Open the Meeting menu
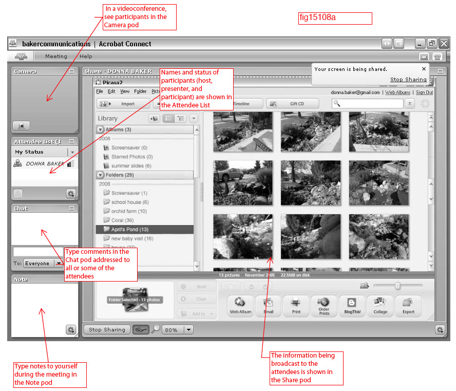Image resolution: width=456 pixels, height=391 pixels. click(x=56, y=57)
